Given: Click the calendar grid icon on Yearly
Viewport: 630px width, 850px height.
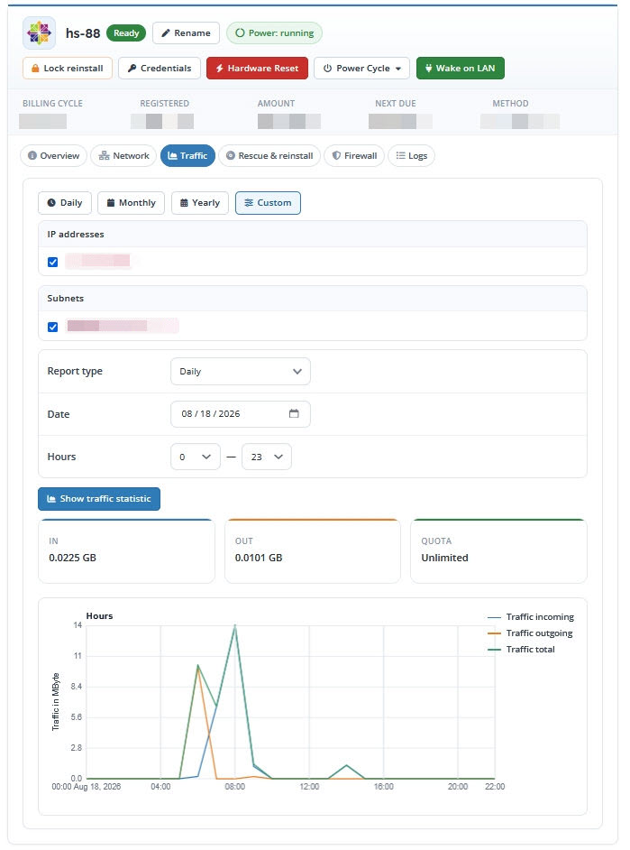Looking at the screenshot, I should point(184,203).
